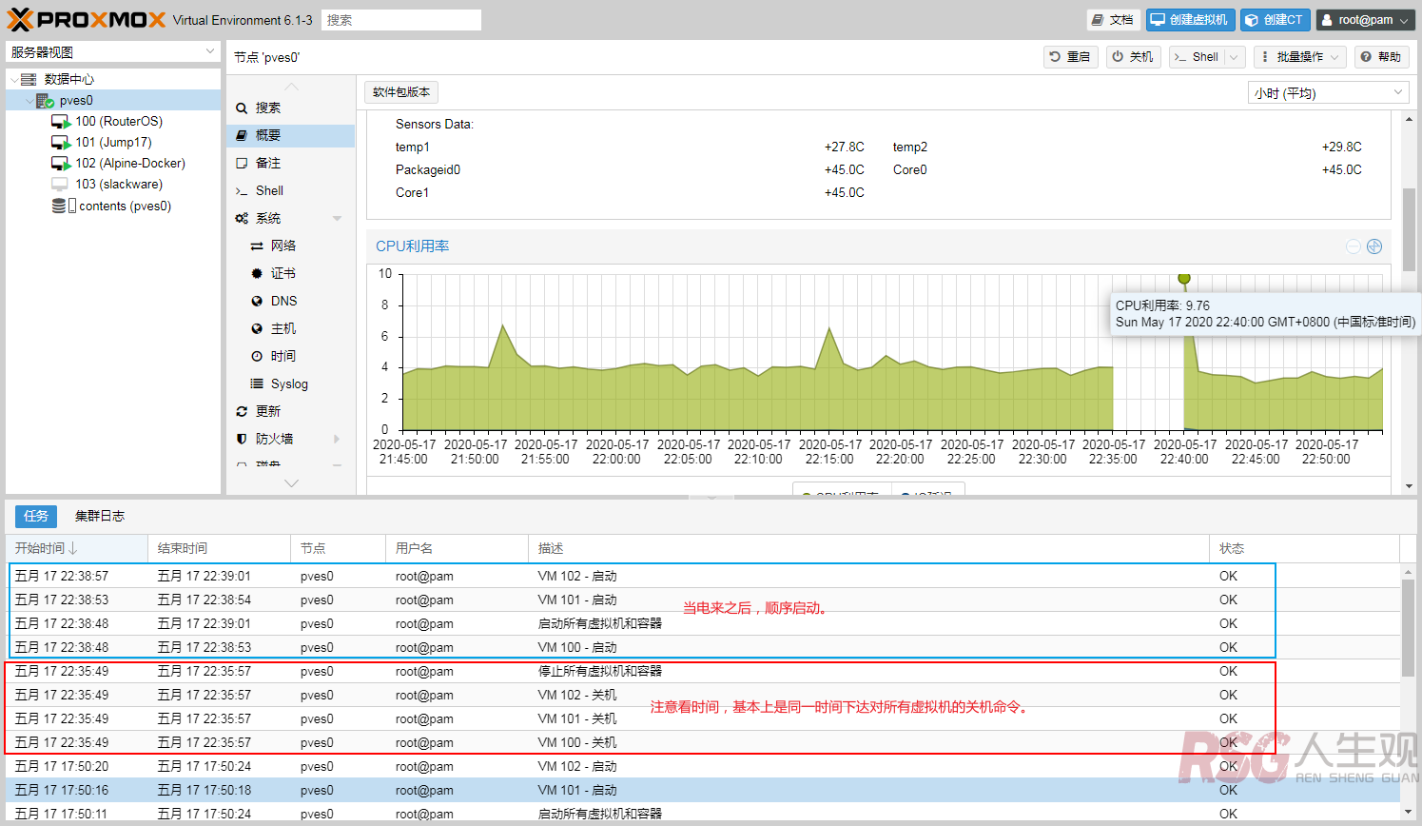Screen dimensions: 1422x826
Task: Collapse the 数据中心 tree node
Action: [14, 80]
